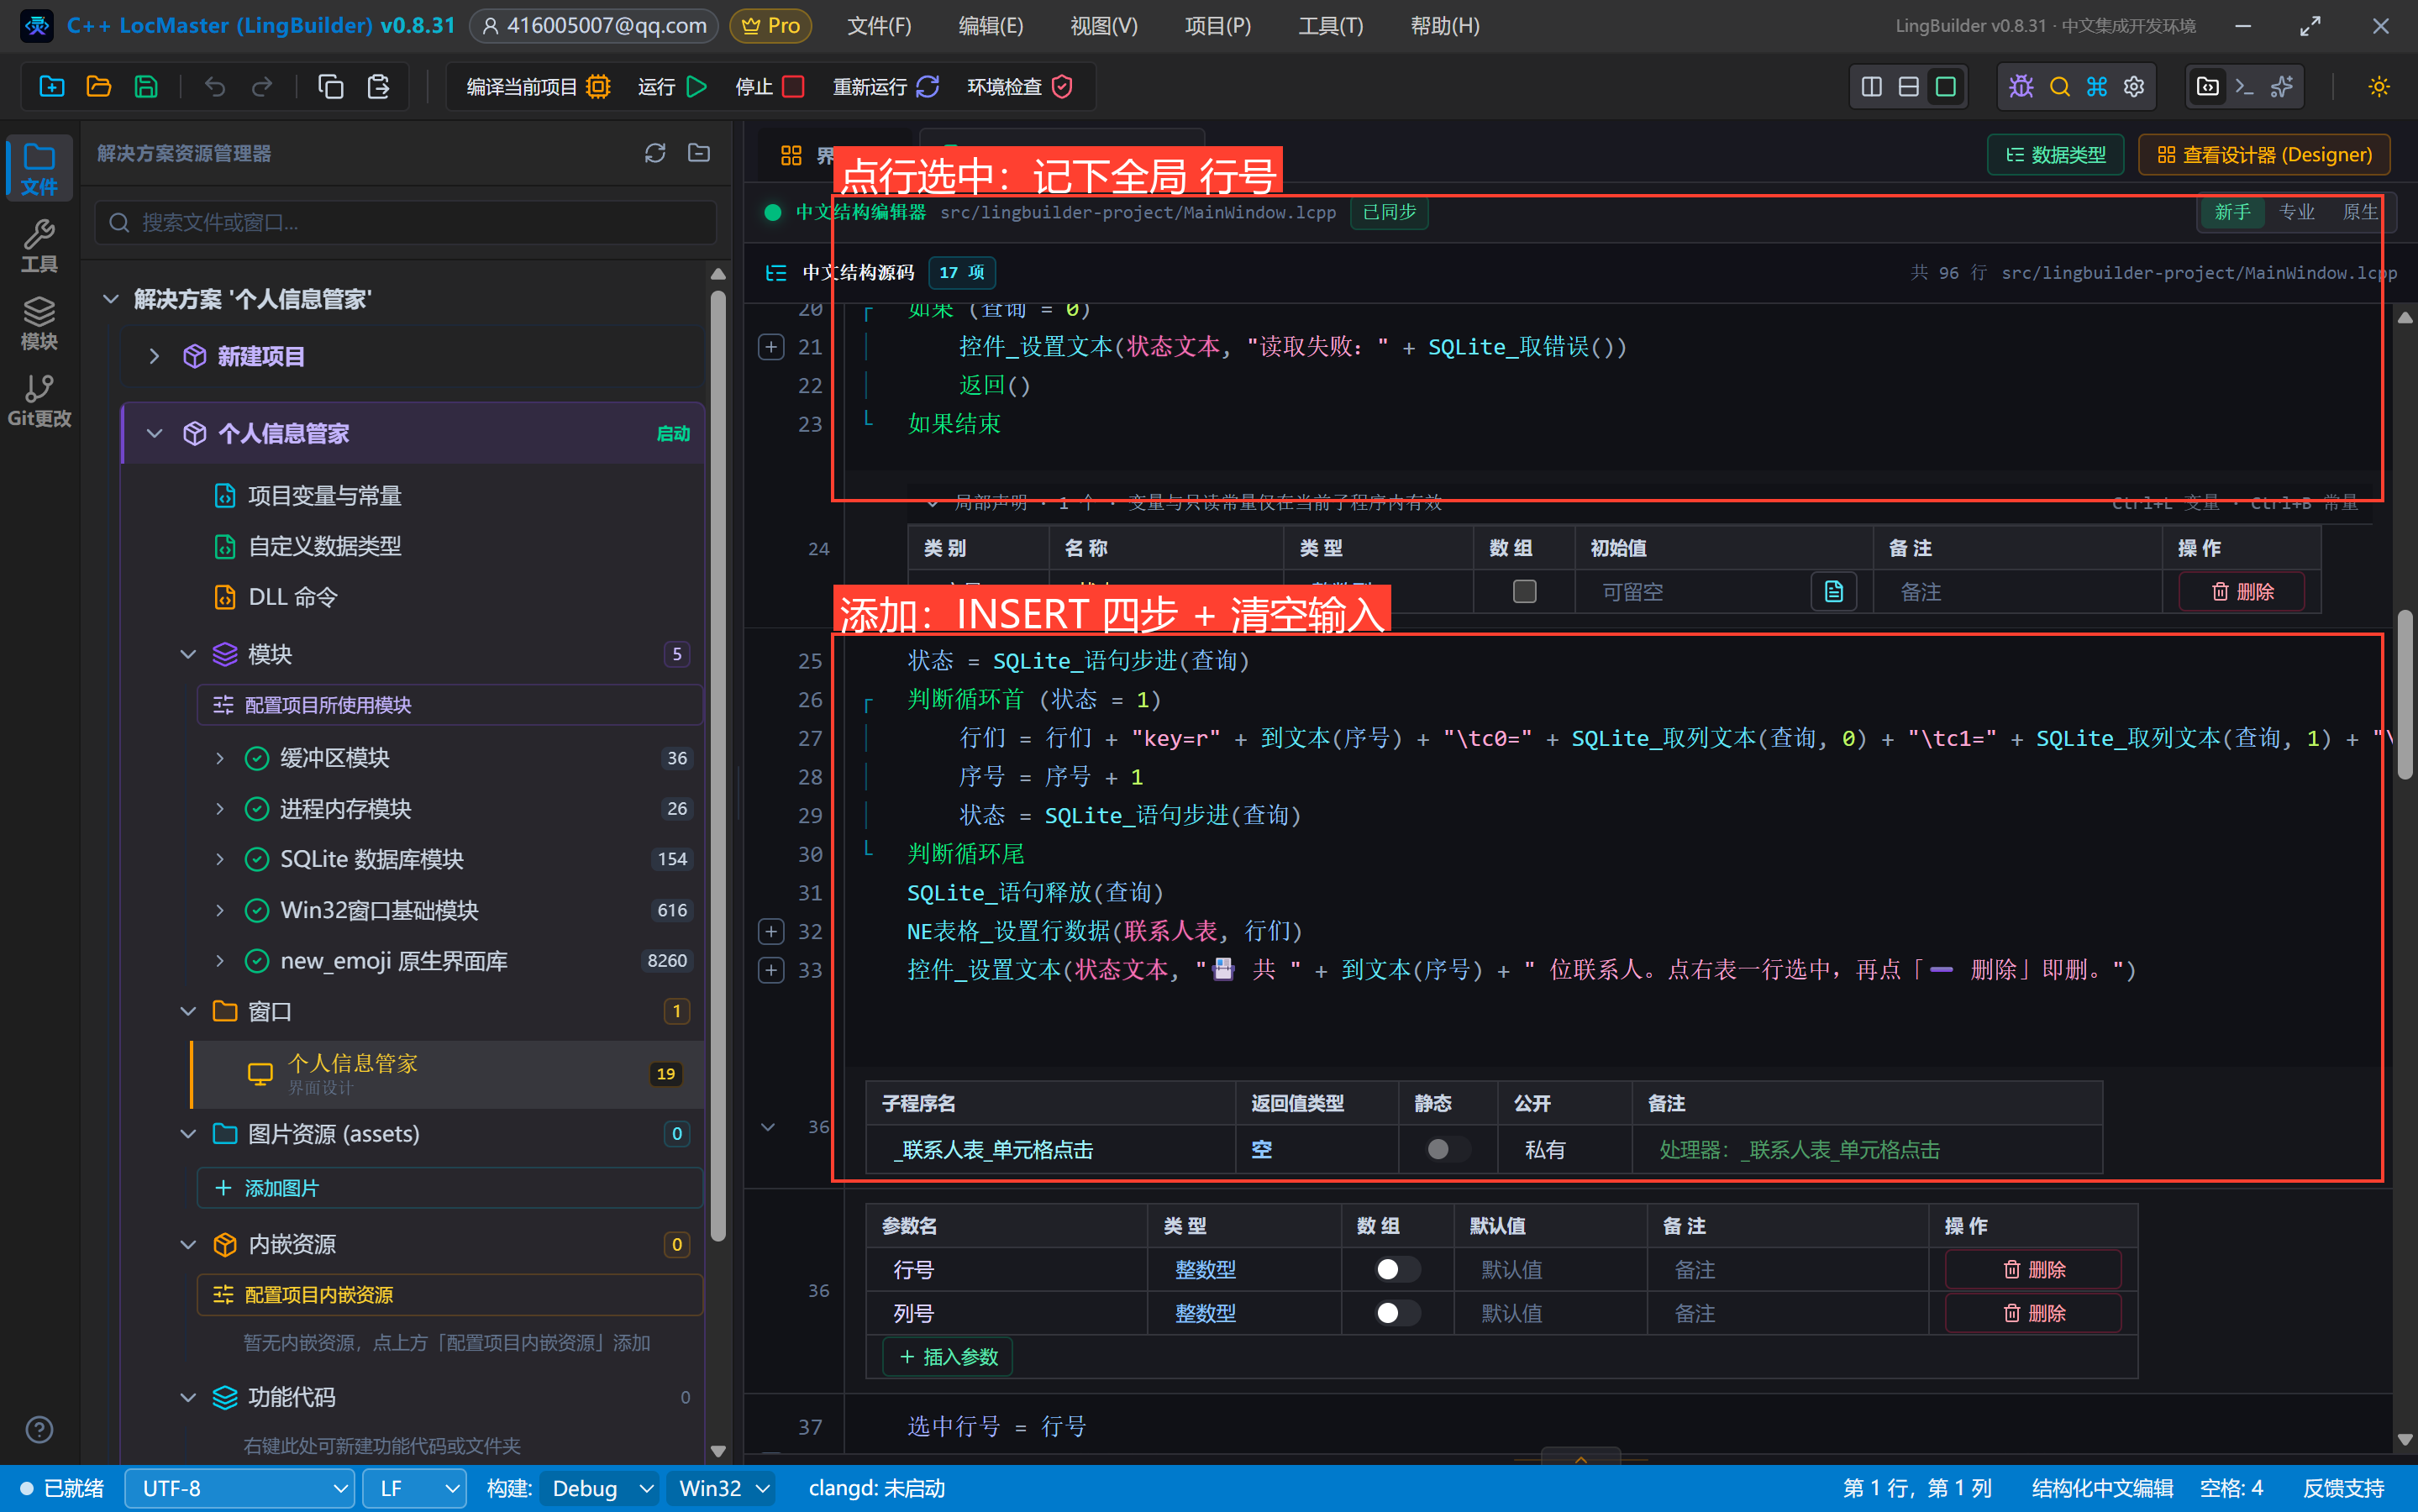Select 原生 editing mode
Screen dimensions: 2418x1512
coord(2359,212)
